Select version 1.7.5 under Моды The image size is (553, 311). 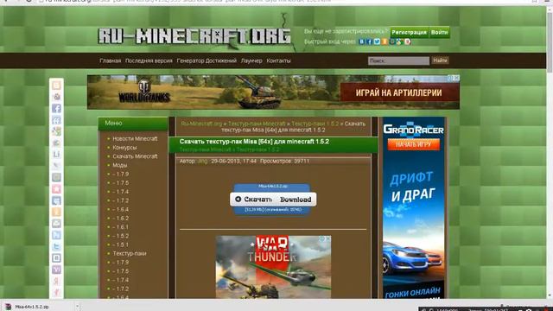coord(121,183)
